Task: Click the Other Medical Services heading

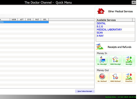Action: tap(120, 11)
